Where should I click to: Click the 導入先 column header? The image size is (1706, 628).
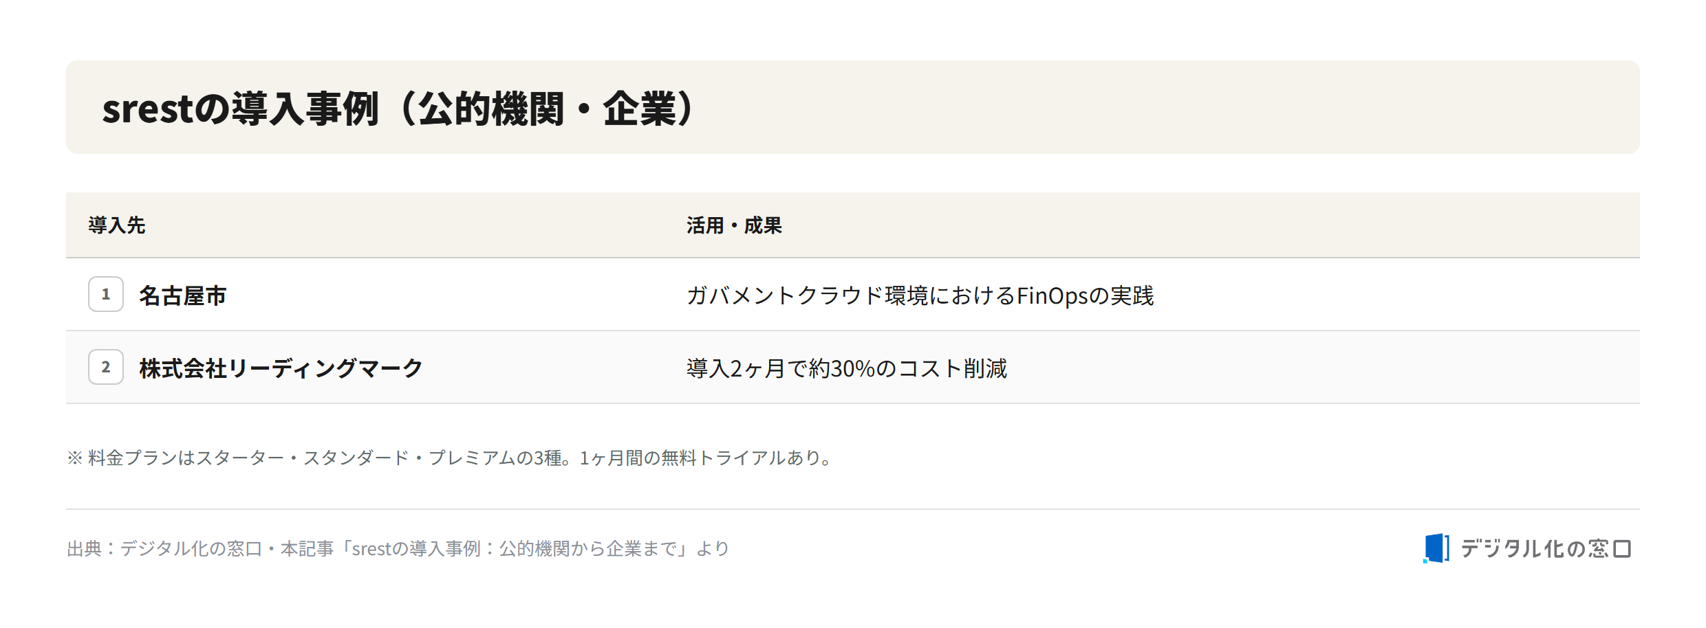point(117,225)
